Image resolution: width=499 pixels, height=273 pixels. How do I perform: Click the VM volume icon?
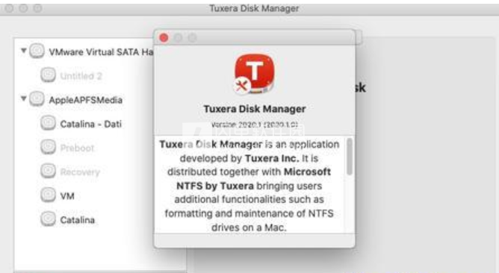click(x=48, y=195)
